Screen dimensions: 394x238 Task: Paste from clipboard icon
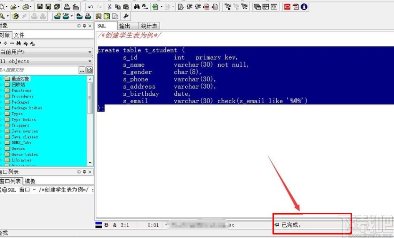click(126, 7)
